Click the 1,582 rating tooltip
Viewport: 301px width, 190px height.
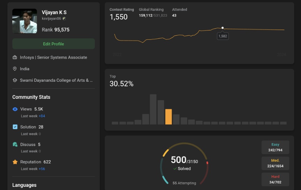tap(223, 36)
